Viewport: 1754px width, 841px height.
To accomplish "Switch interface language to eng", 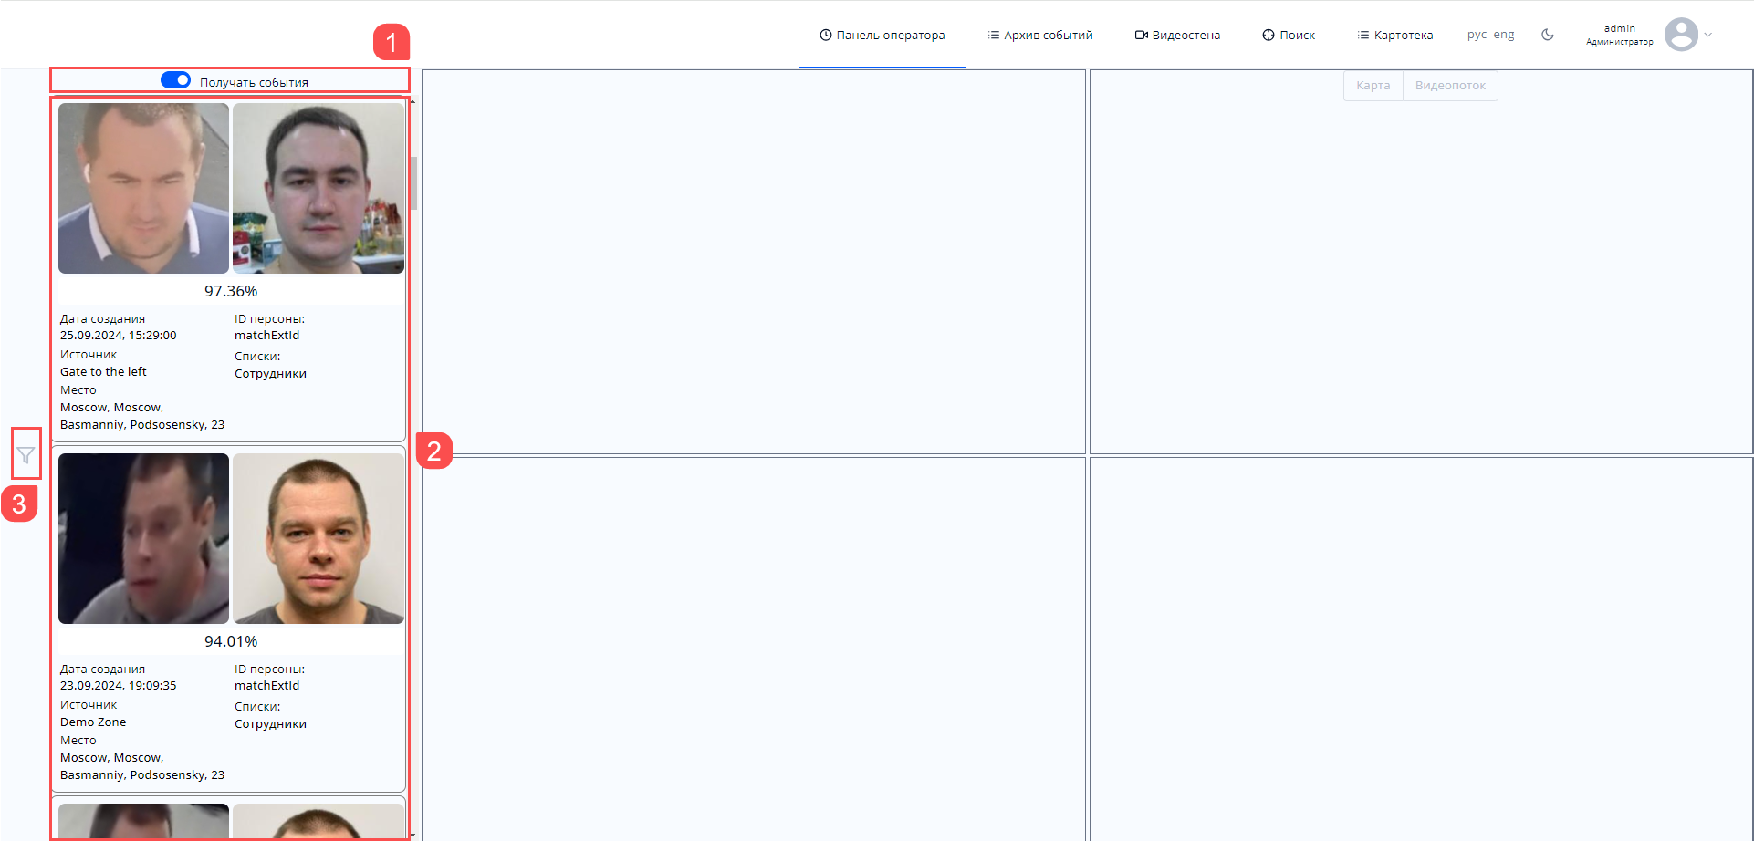I will tap(1504, 35).
